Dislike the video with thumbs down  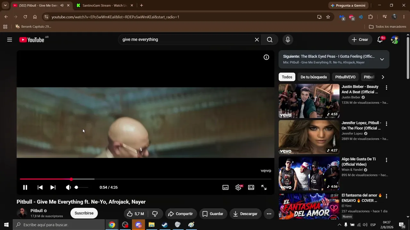[x=155, y=214]
